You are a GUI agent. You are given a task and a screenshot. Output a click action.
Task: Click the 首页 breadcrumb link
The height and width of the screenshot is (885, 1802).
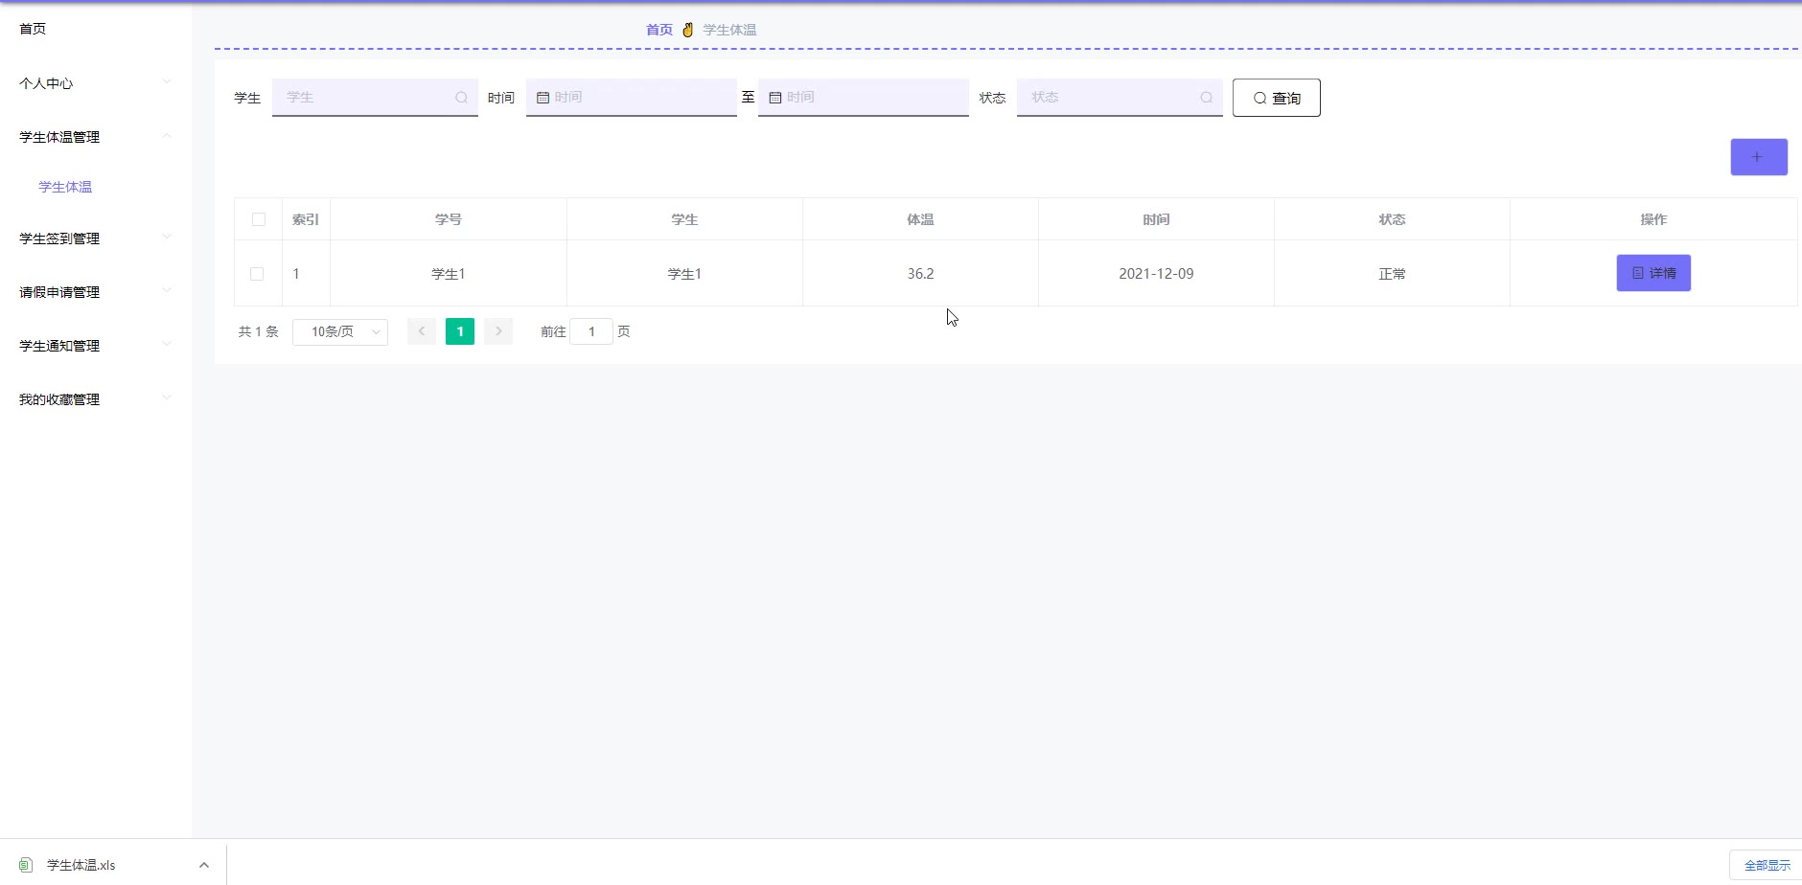click(x=659, y=30)
